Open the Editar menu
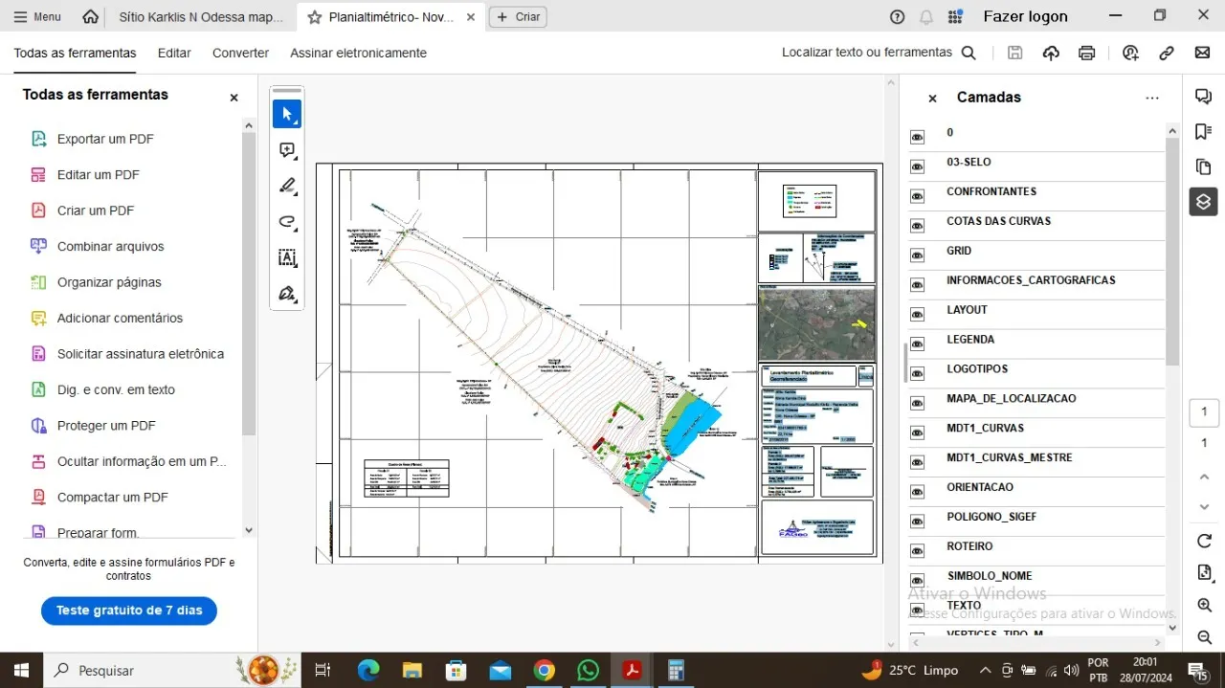The width and height of the screenshot is (1225, 688). 174,54
